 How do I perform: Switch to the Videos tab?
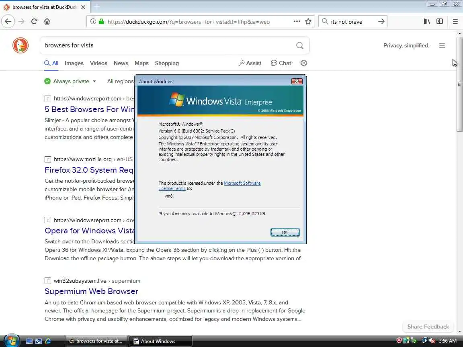click(x=98, y=63)
